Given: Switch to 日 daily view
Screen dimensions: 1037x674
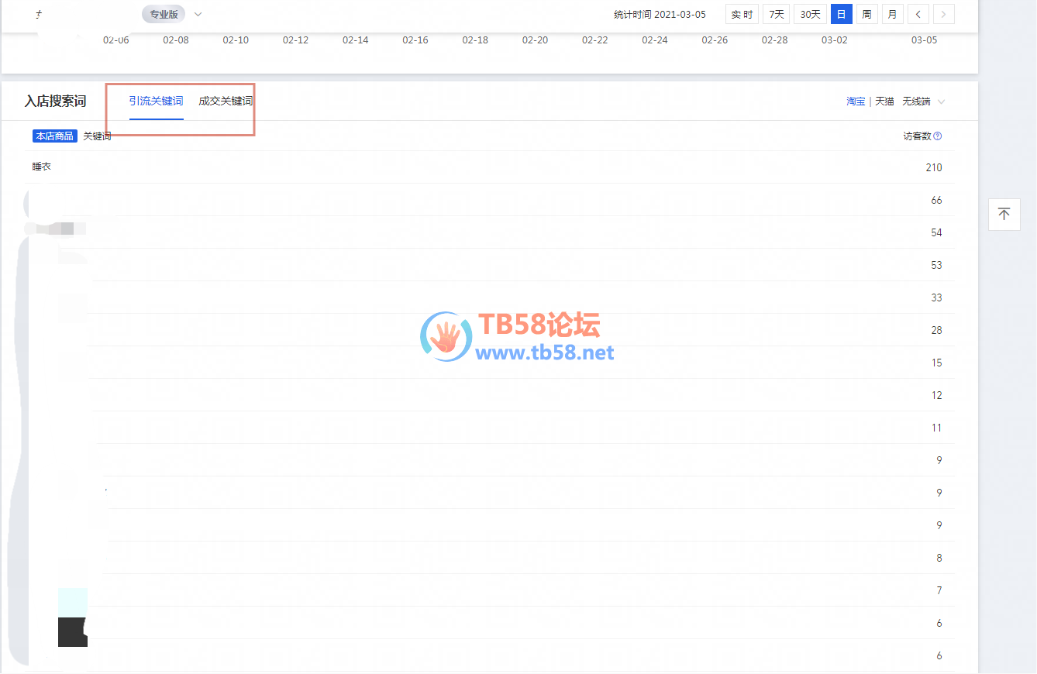Looking at the screenshot, I should pyautogui.click(x=841, y=14).
